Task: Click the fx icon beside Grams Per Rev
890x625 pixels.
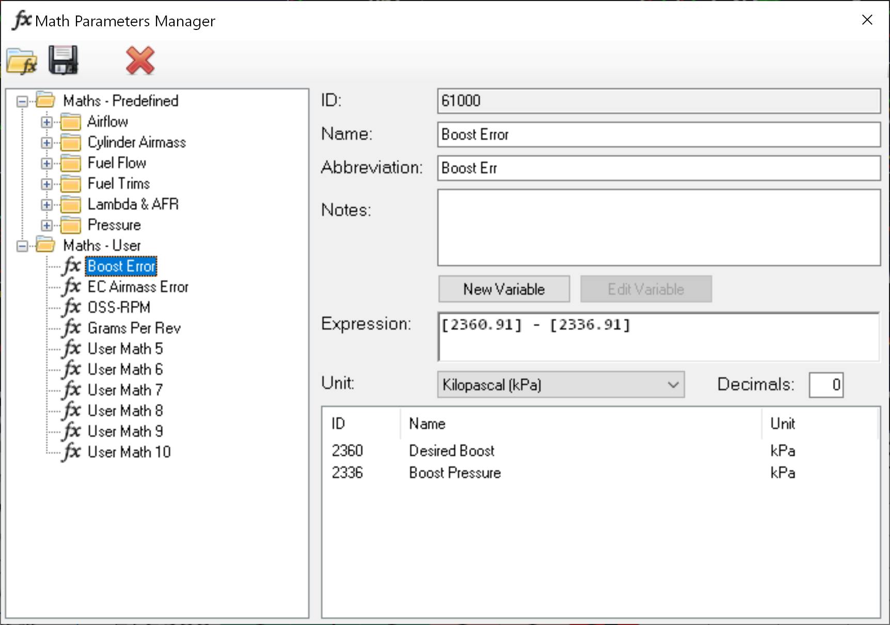Action: pyautogui.click(x=72, y=327)
